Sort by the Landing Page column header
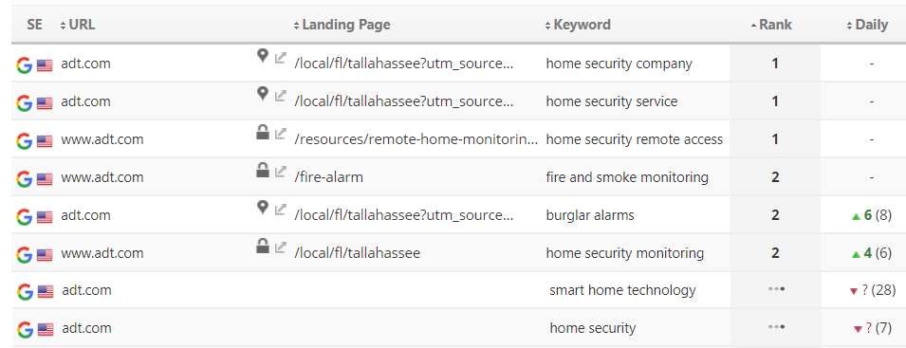This screenshot has height=348, width=906. 342,25
